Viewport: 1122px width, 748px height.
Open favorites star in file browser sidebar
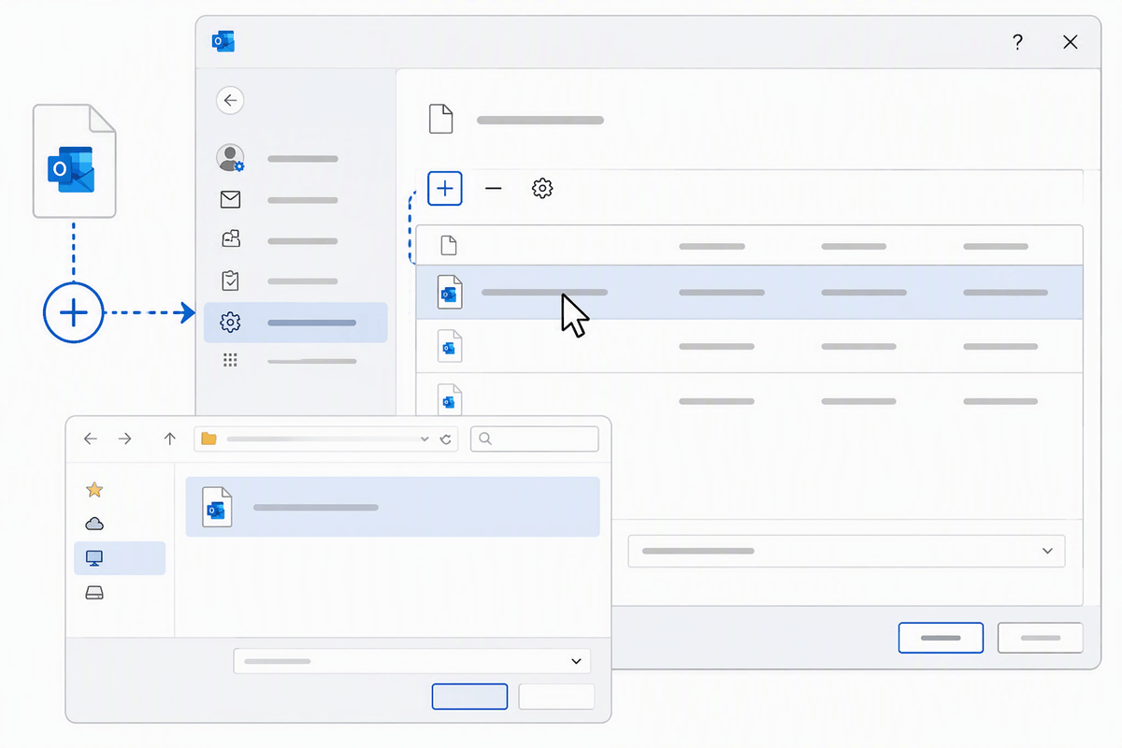(94, 489)
